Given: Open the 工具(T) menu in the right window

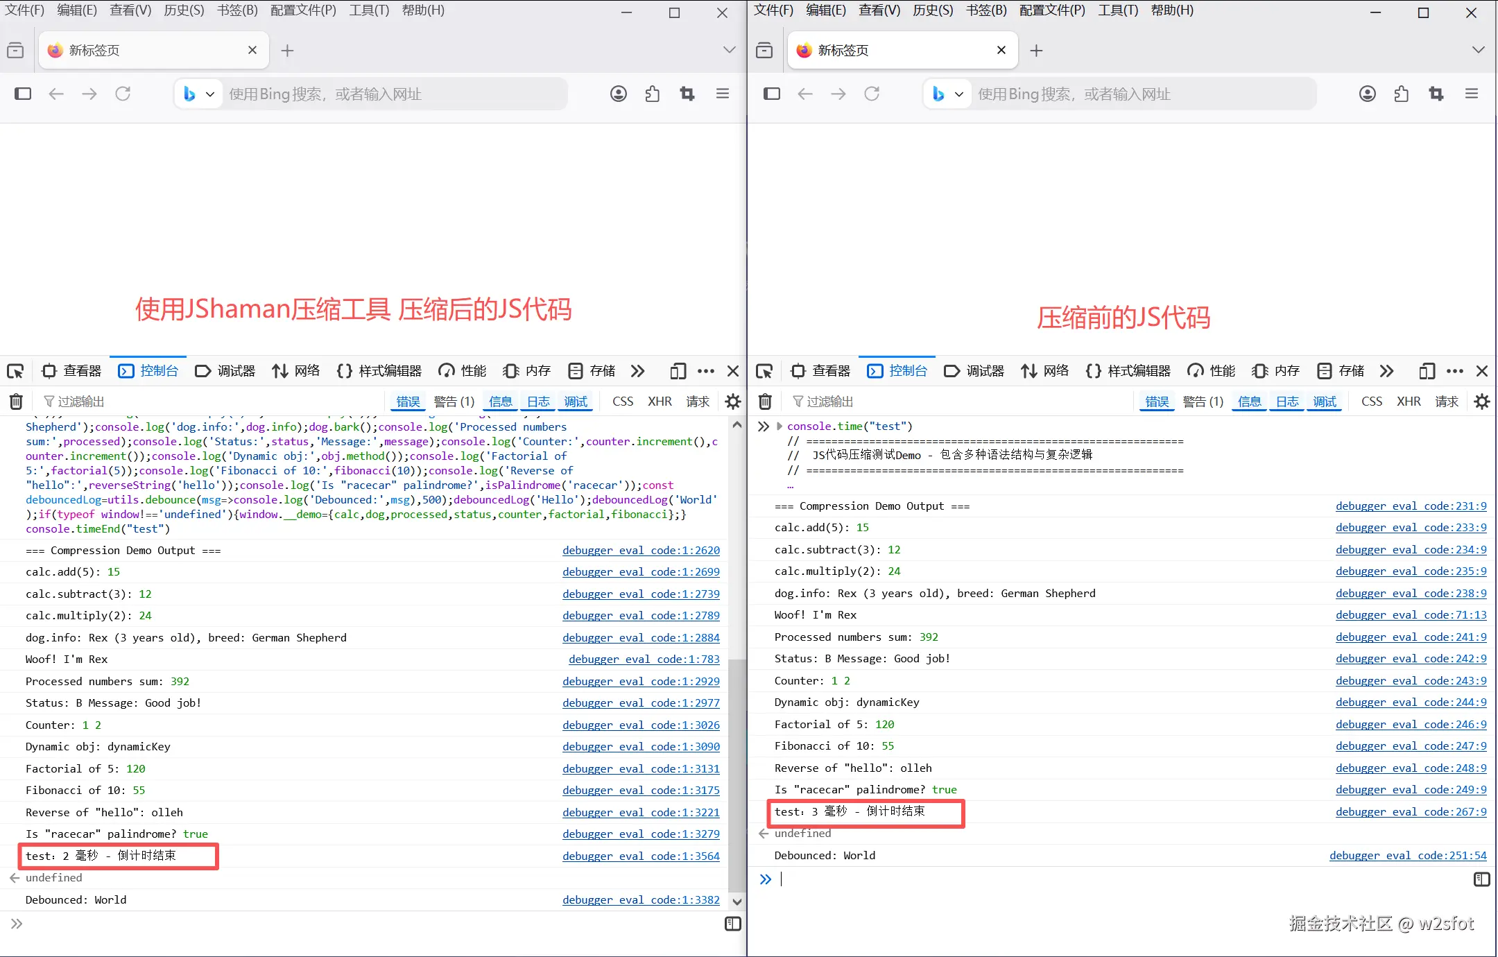Looking at the screenshot, I should [1118, 10].
